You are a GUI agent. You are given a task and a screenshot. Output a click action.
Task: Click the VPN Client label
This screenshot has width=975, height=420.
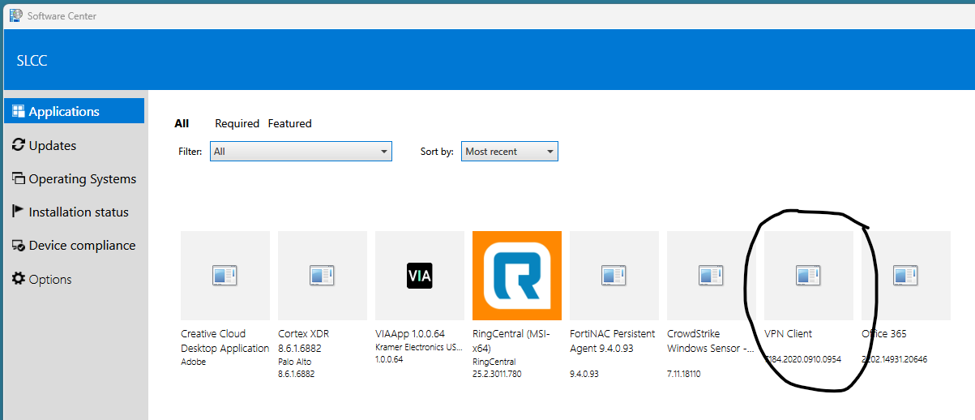click(788, 333)
